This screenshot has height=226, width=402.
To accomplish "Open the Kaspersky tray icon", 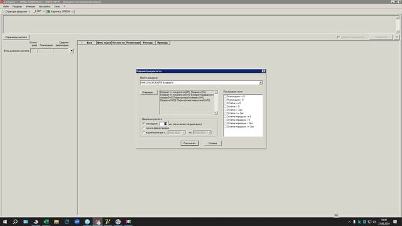I will tap(359, 222).
